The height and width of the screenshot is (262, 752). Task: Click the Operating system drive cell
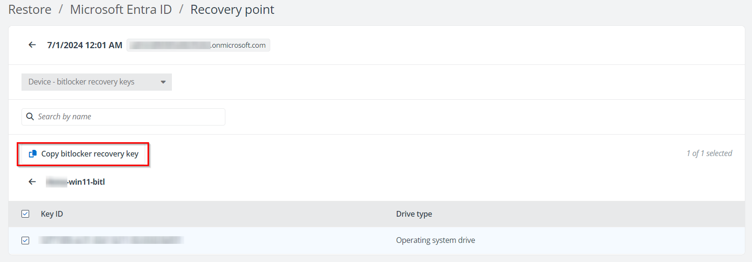click(435, 240)
